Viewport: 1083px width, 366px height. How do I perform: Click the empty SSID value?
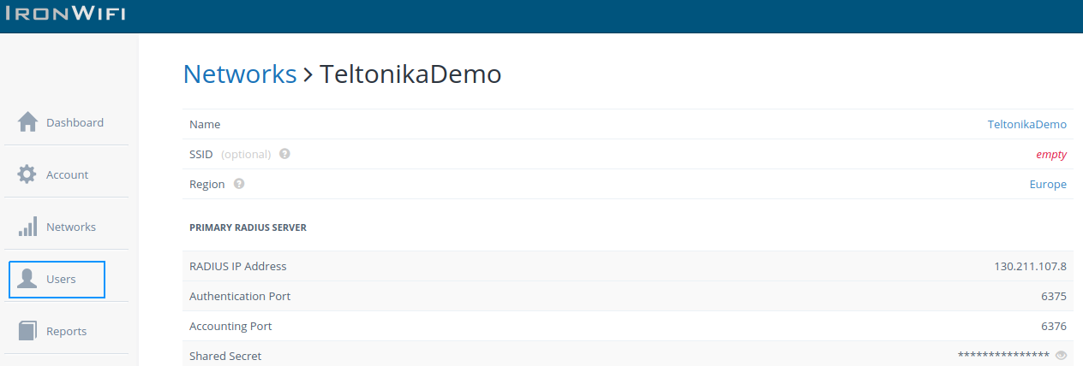coord(1050,155)
